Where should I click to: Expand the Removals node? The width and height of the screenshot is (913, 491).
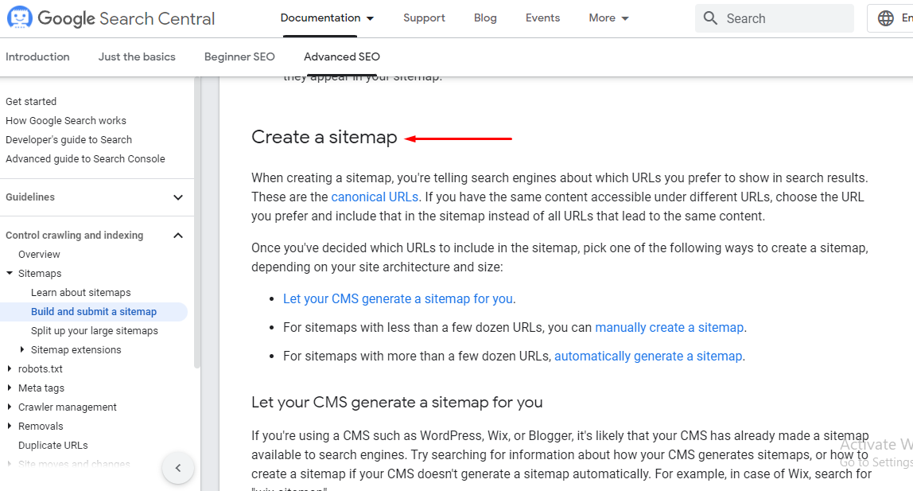pos(10,426)
